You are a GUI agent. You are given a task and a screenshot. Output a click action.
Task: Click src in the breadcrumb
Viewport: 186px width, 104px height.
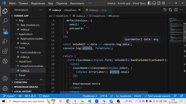click(51, 16)
